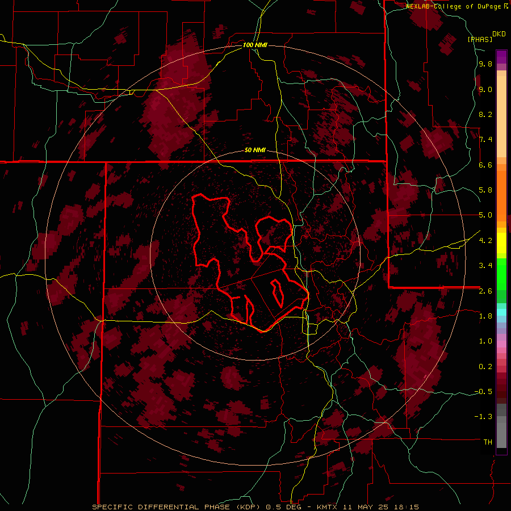Click the TH label on the color scale
The image size is (511, 511).
coord(488,442)
